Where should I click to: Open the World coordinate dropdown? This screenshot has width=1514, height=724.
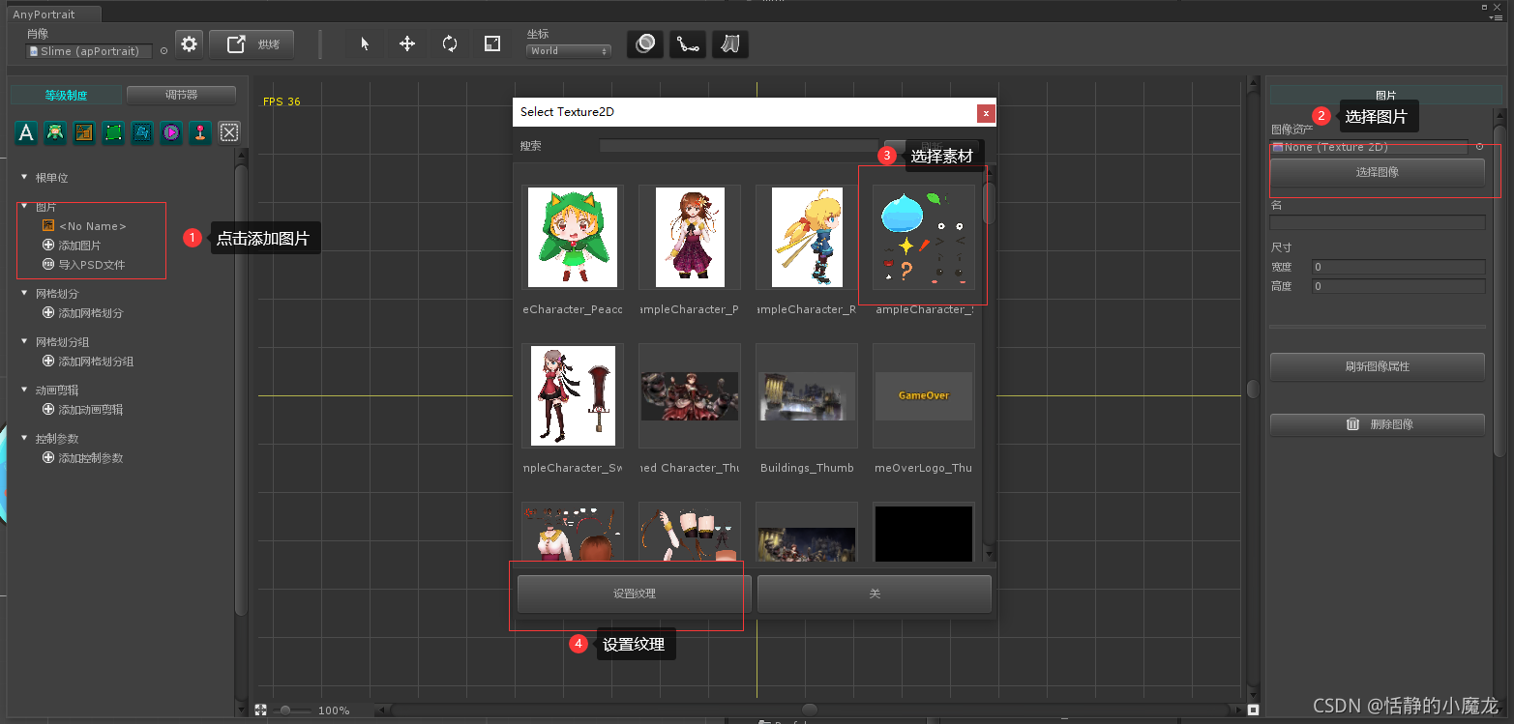click(x=569, y=51)
